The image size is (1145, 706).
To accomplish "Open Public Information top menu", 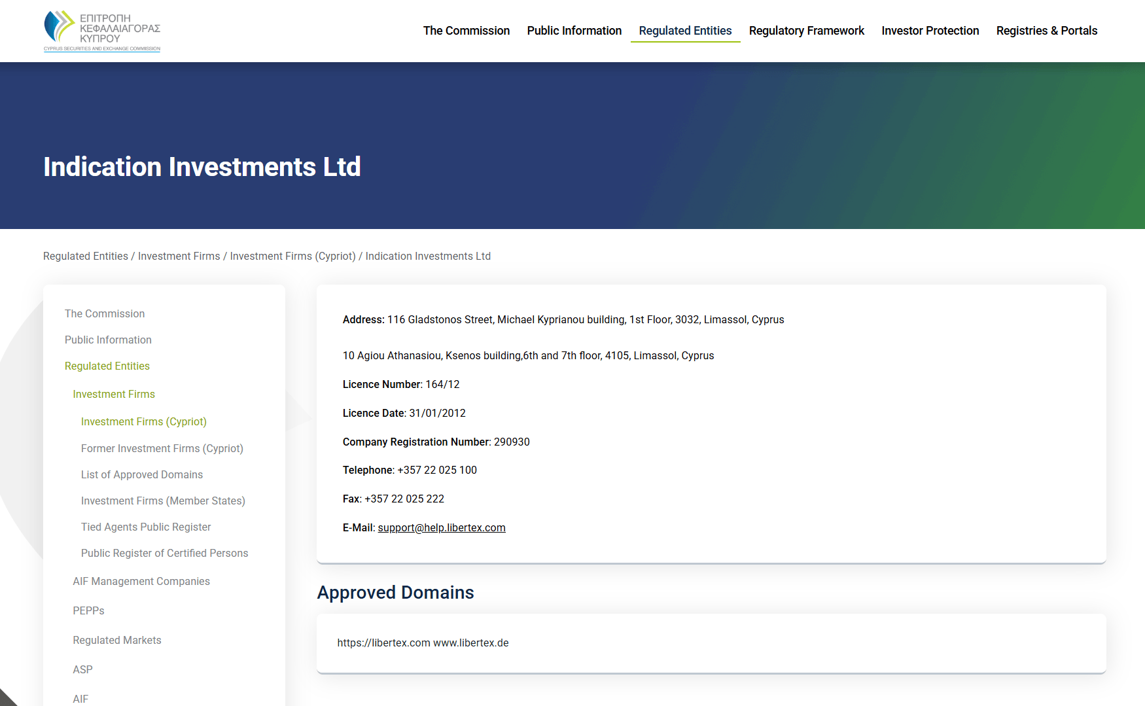I will click(574, 31).
